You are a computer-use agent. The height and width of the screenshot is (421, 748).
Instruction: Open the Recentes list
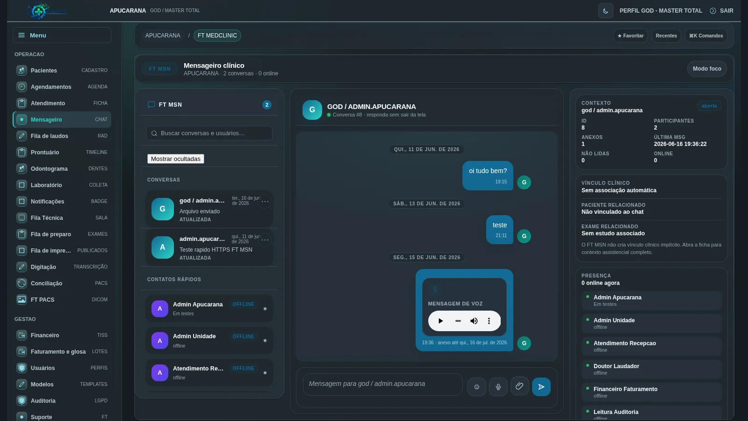[666, 36]
